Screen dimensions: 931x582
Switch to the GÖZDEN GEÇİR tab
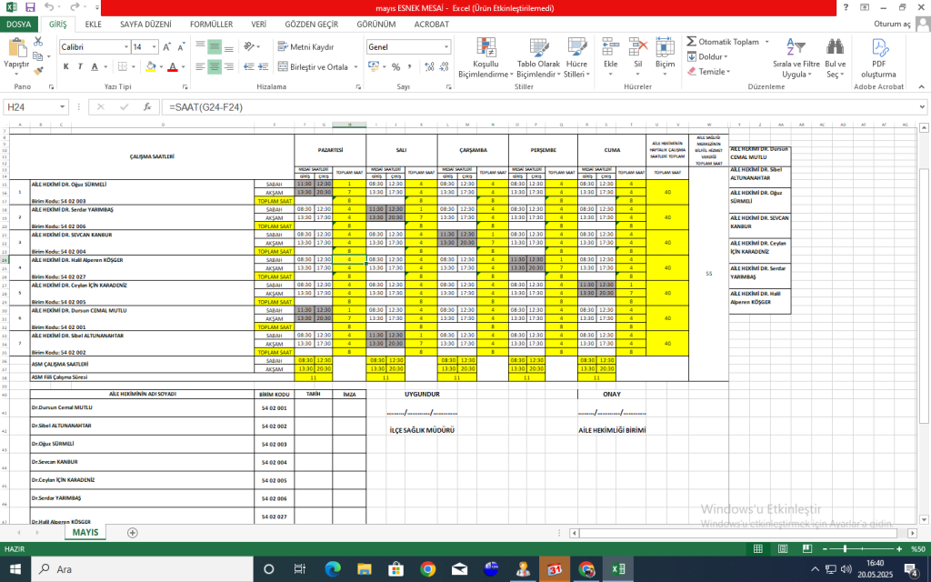pos(311,25)
